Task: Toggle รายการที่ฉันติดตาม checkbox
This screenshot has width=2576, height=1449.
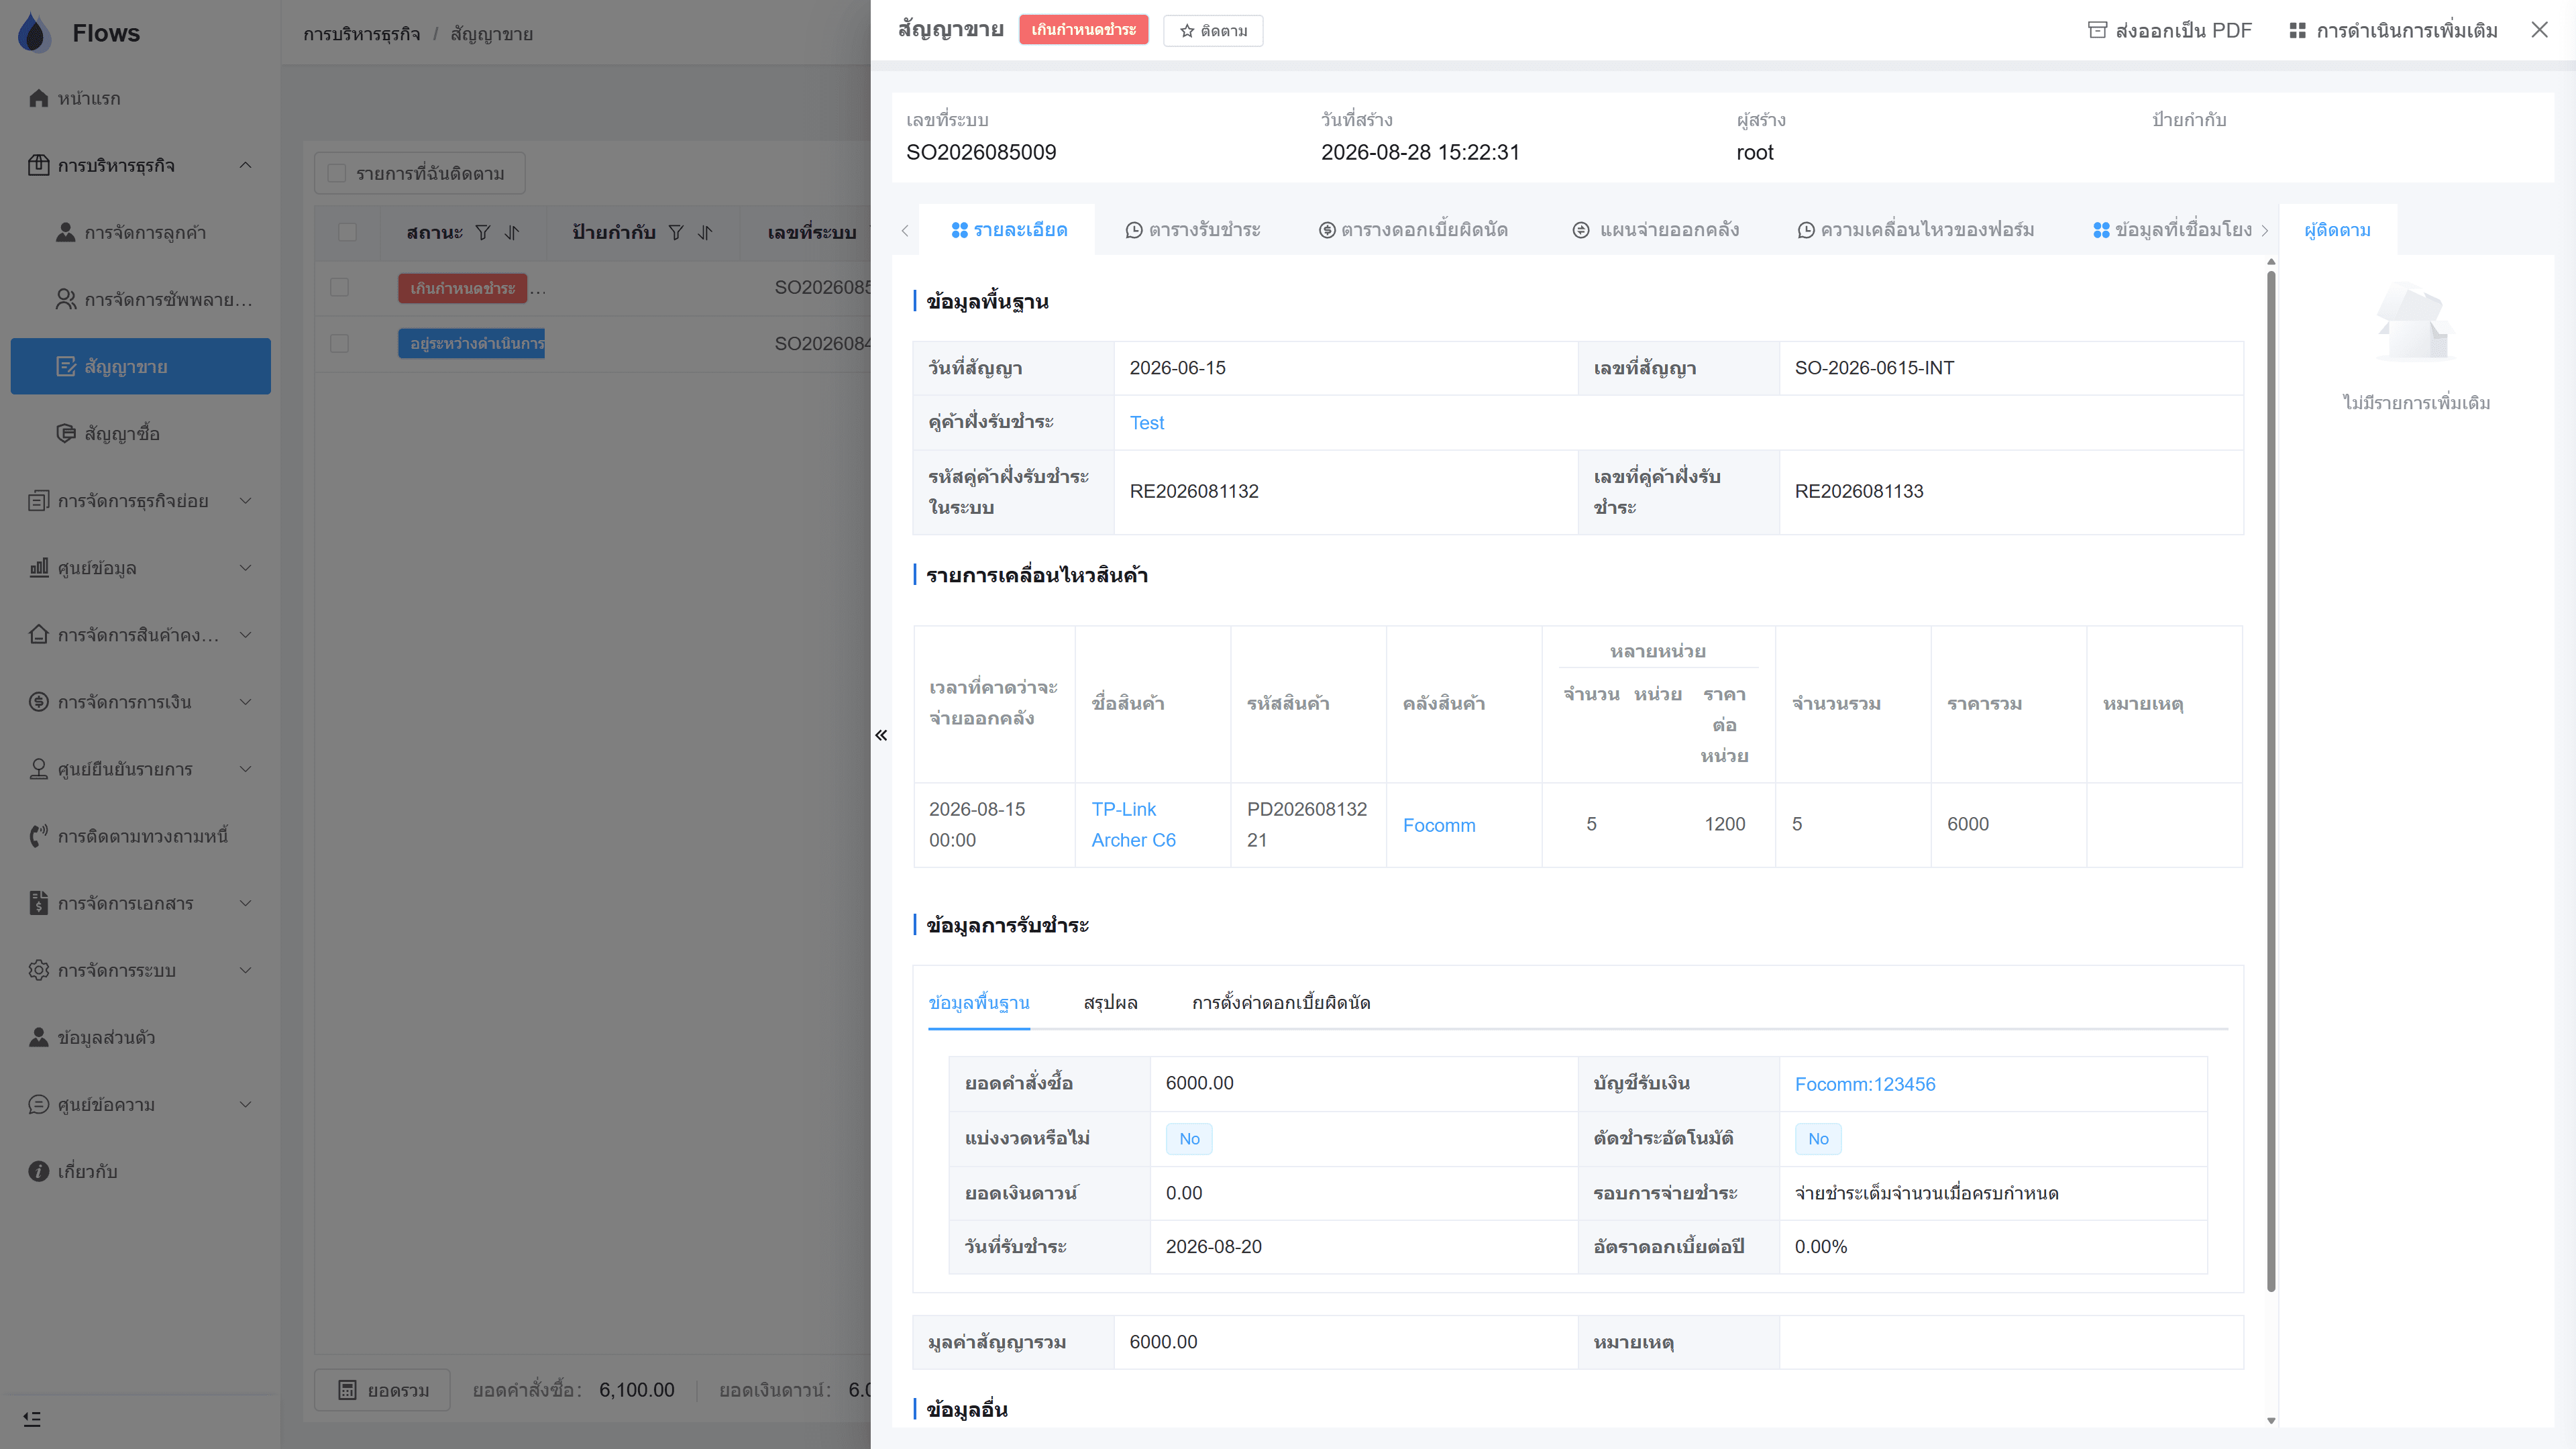Action: (x=337, y=174)
